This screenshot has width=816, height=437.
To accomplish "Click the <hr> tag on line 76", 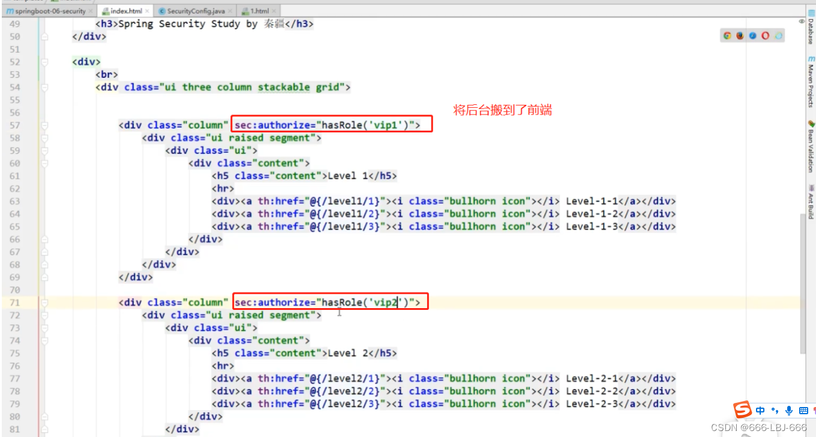I will [x=223, y=366].
